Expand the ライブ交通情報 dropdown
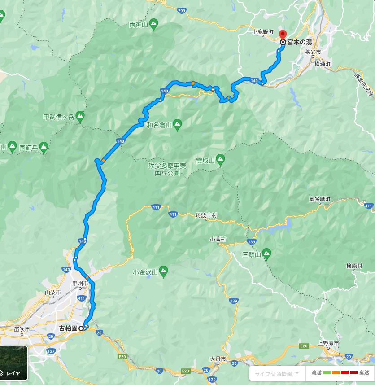This screenshot has height=385, width=375. pos(277,374)
